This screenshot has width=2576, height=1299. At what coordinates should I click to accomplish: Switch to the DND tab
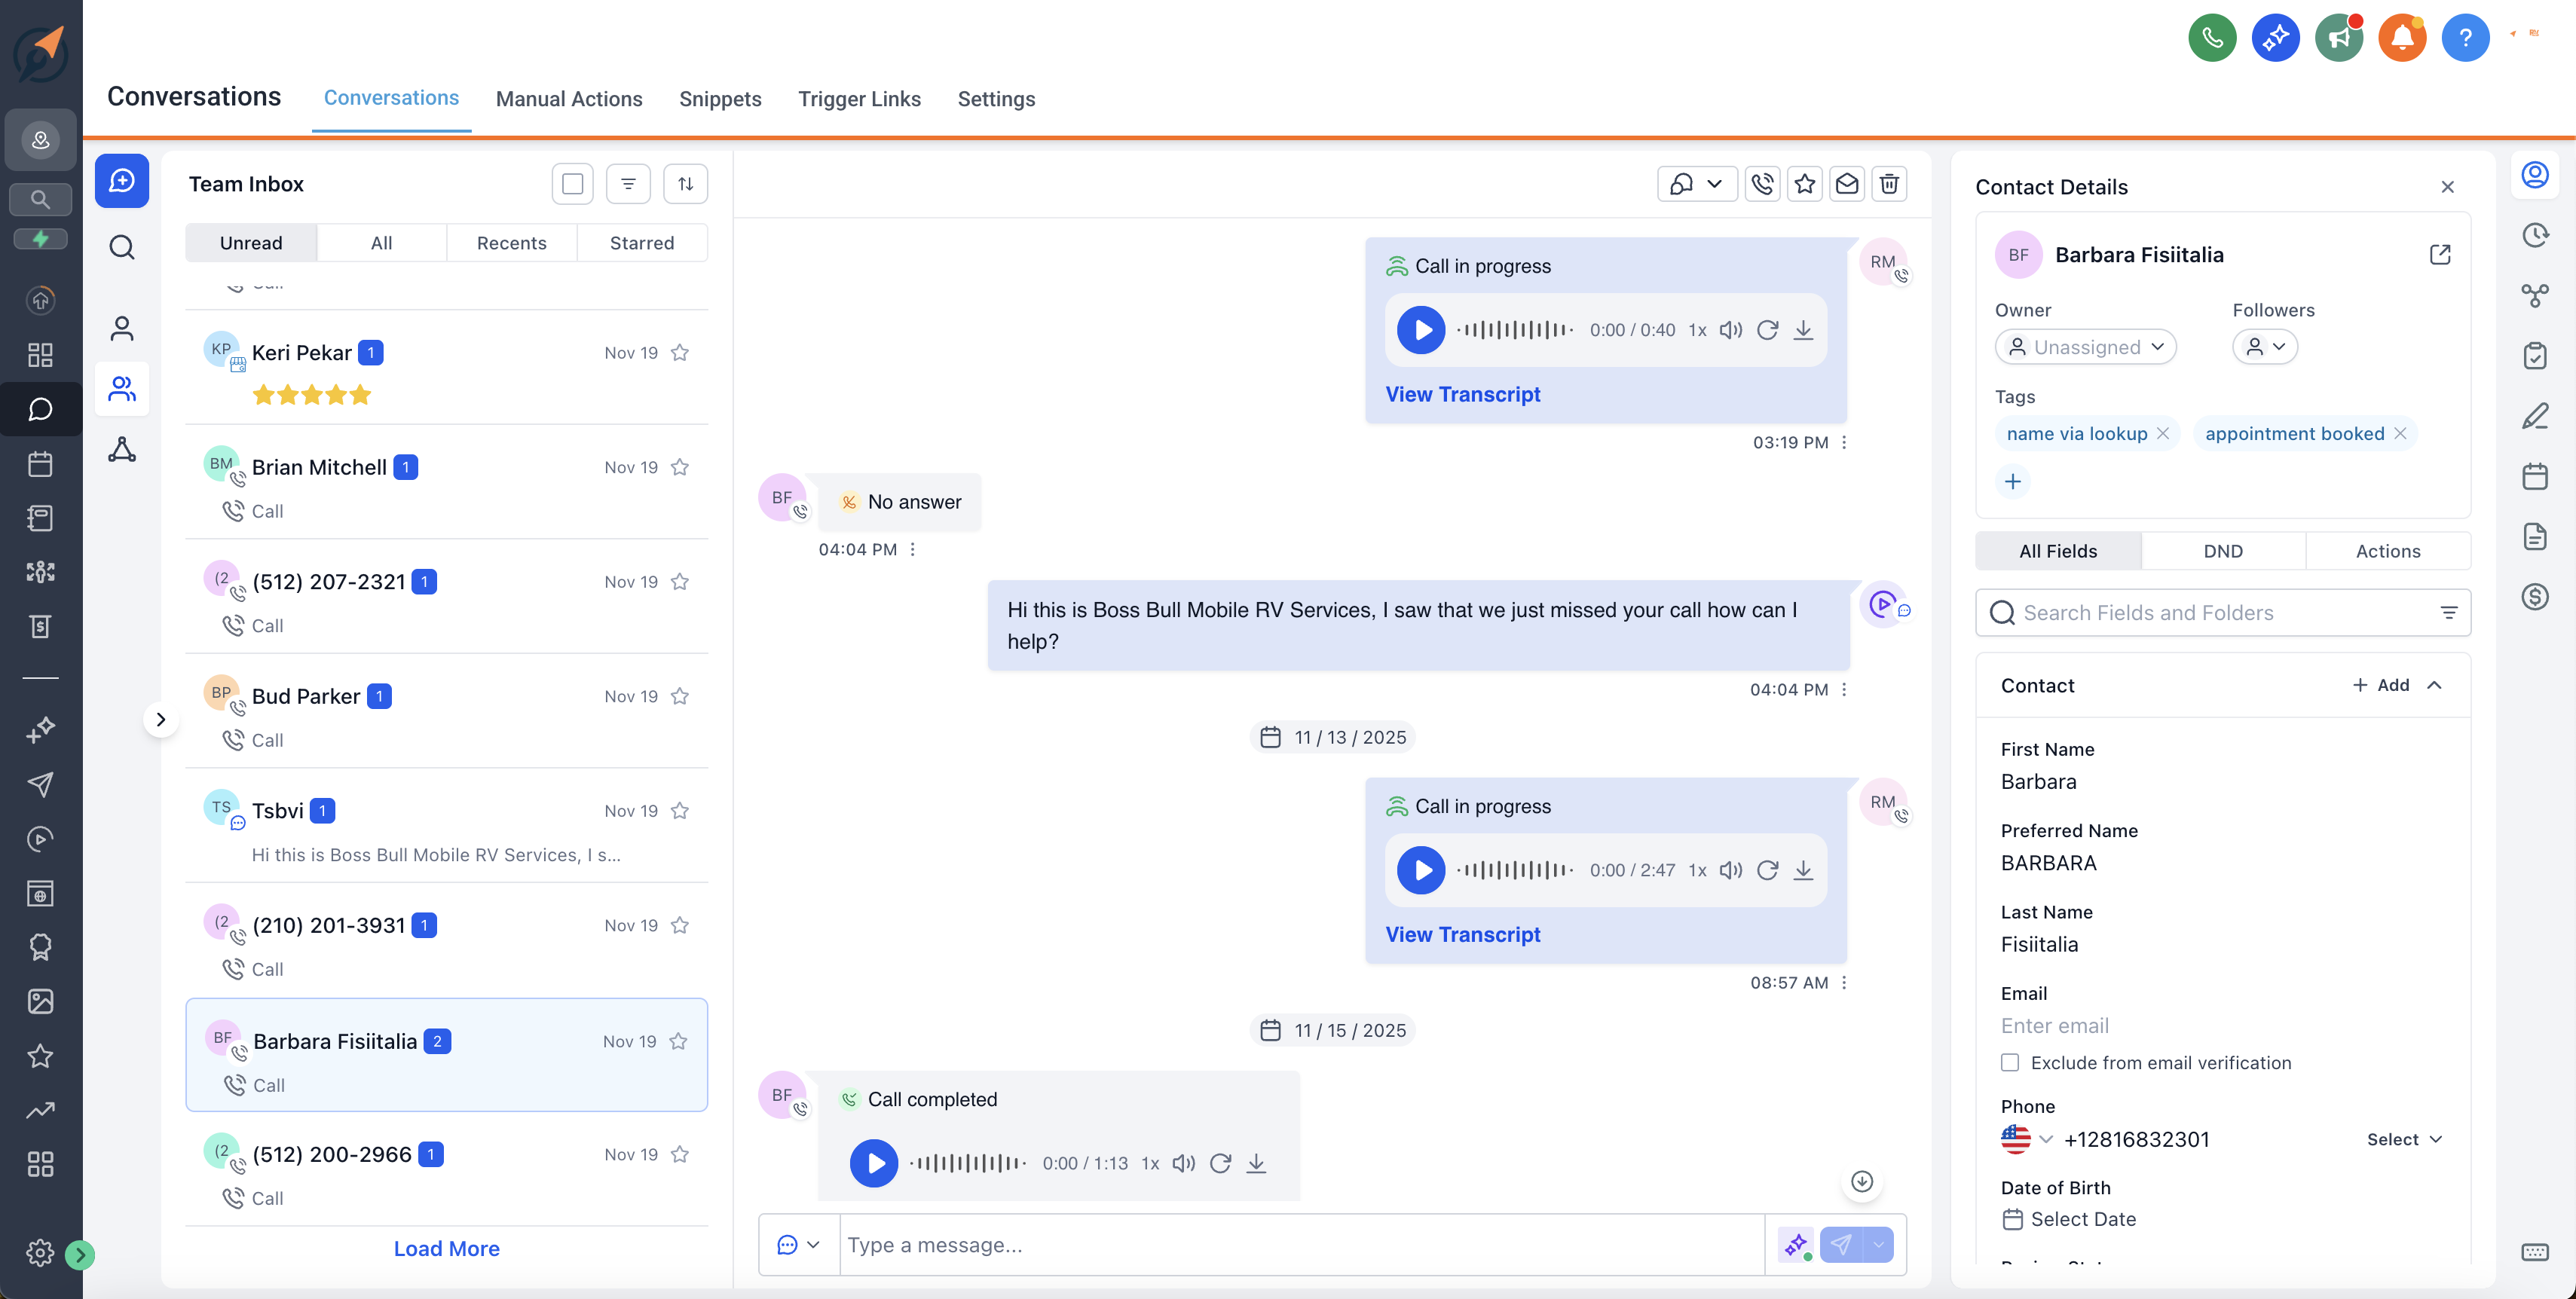(x=2224, y=551)
